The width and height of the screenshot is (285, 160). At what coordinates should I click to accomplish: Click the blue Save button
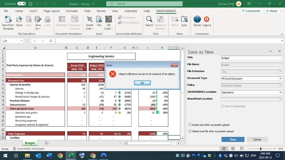pyautogui.click(x=233, y=139)
